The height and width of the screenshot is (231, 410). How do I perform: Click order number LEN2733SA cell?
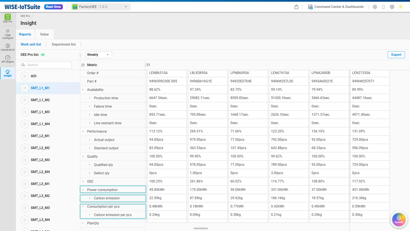tap(370, 73)
